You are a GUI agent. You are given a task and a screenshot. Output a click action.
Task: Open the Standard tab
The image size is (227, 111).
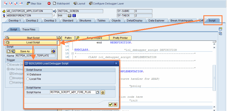point(68,21)
